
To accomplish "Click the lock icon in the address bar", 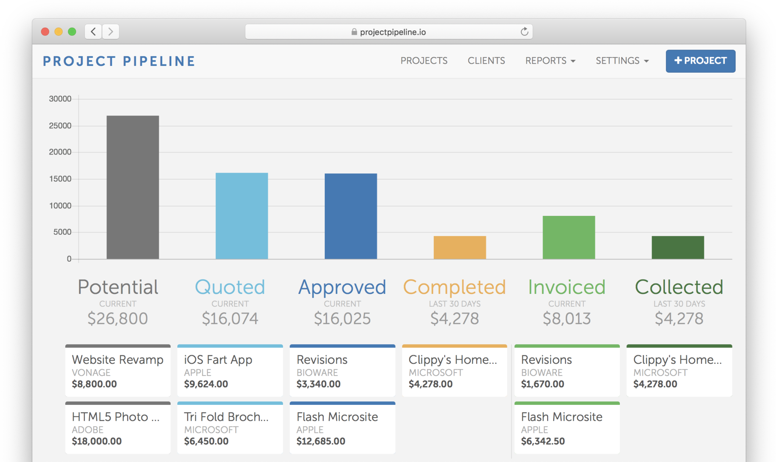I will [x=354, y=32].
